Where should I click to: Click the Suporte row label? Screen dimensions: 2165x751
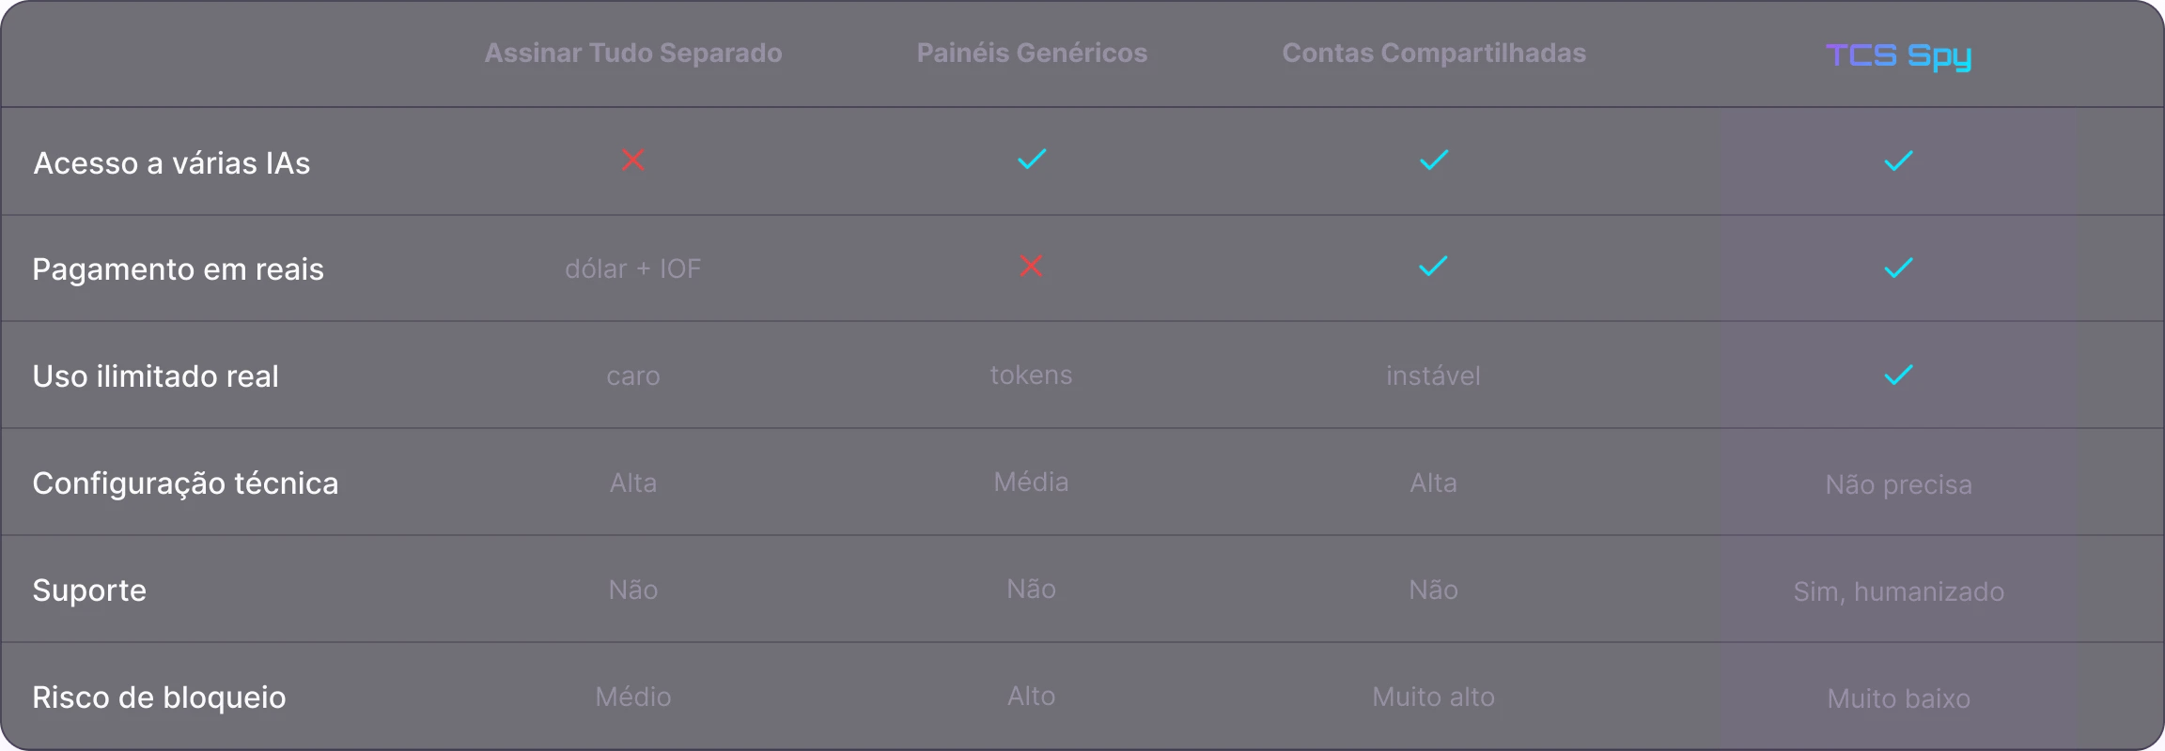[x=89, y=590]
